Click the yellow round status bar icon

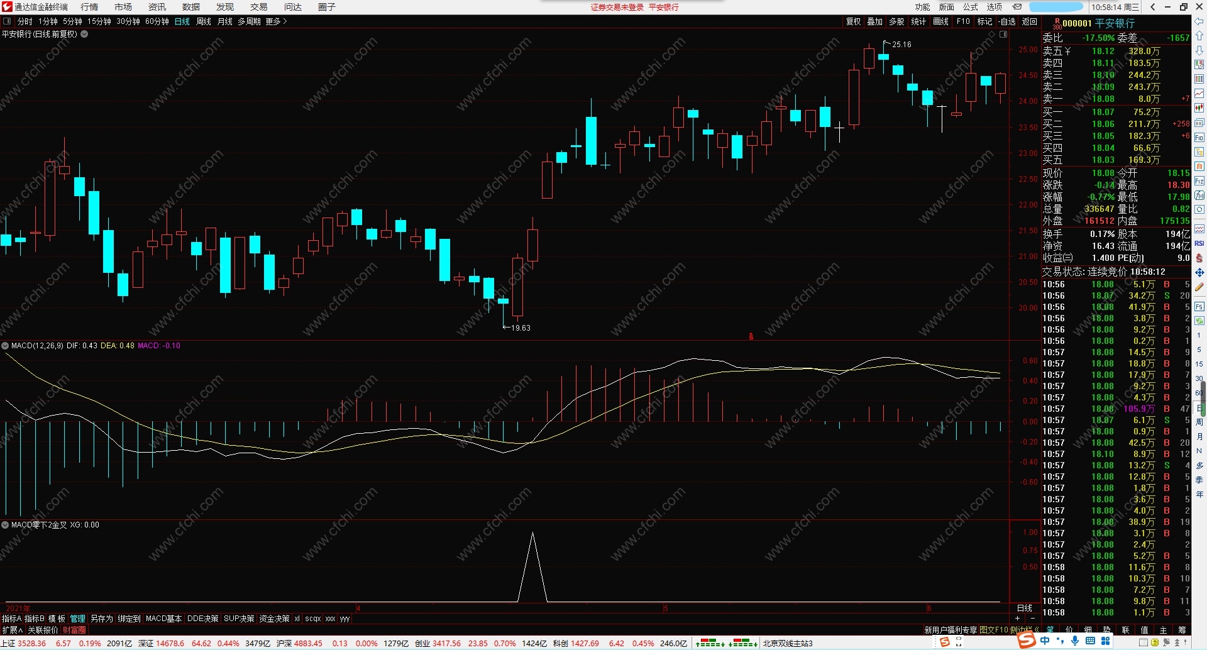1155,643
